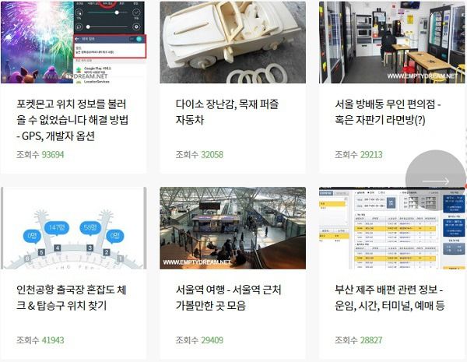Open the 서울 방배동 무인 편의점 article title

click(388, 112)
